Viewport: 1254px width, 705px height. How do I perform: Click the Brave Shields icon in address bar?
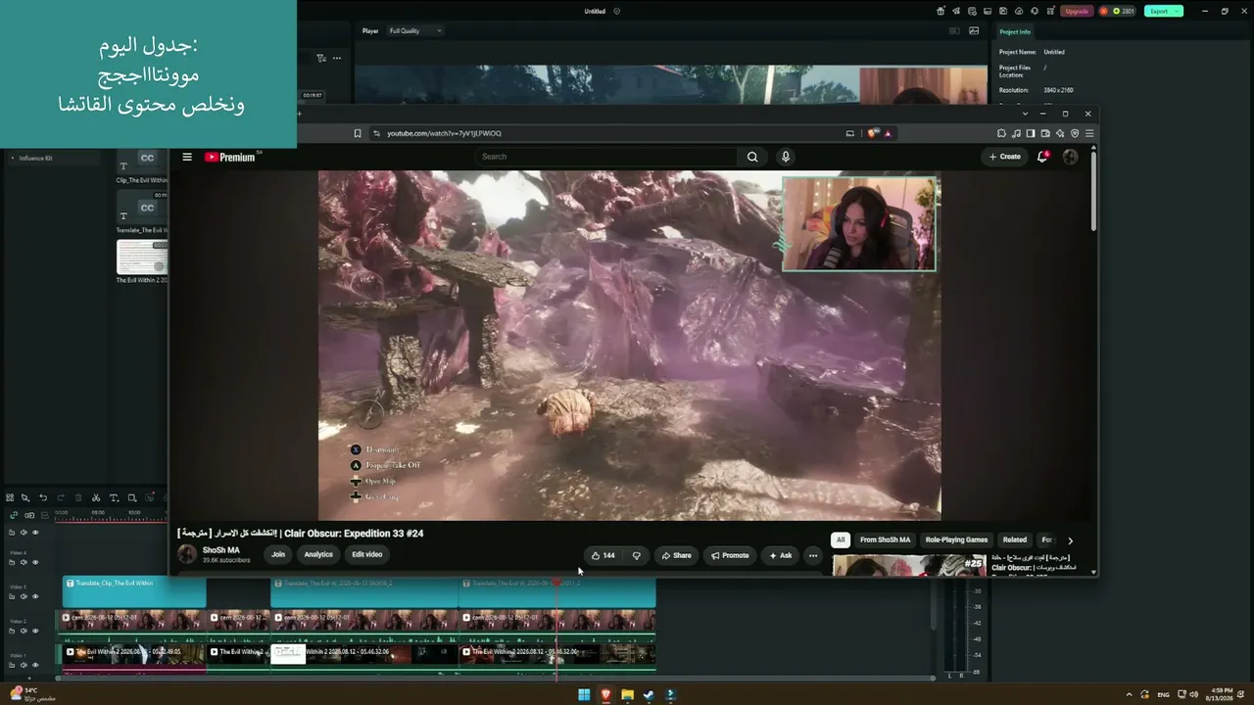(x=873, y=133)
